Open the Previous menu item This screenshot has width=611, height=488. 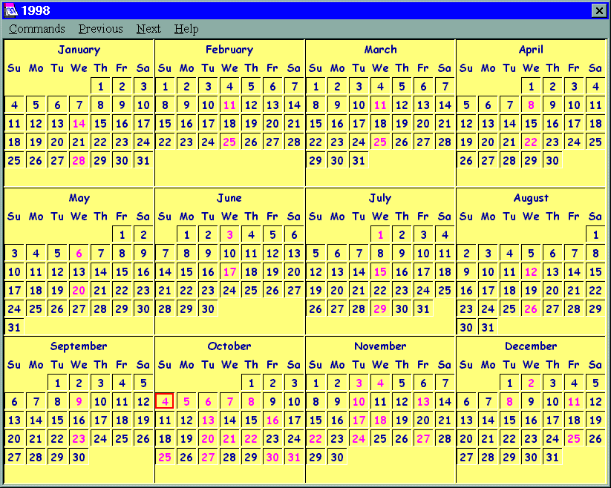tap(100, 29)
